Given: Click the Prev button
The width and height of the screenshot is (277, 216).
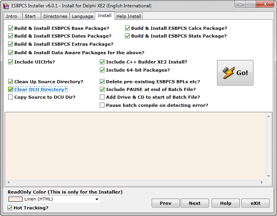Looking at the screenshot, I should point(166,203).
